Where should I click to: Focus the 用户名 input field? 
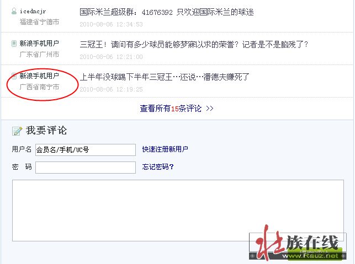point(86,150)
